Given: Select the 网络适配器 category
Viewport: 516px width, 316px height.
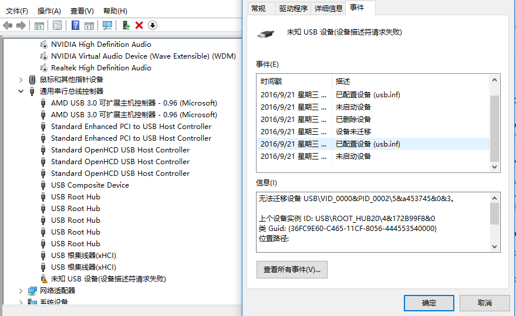Looking at the screenshot, I should pos(58,291).
